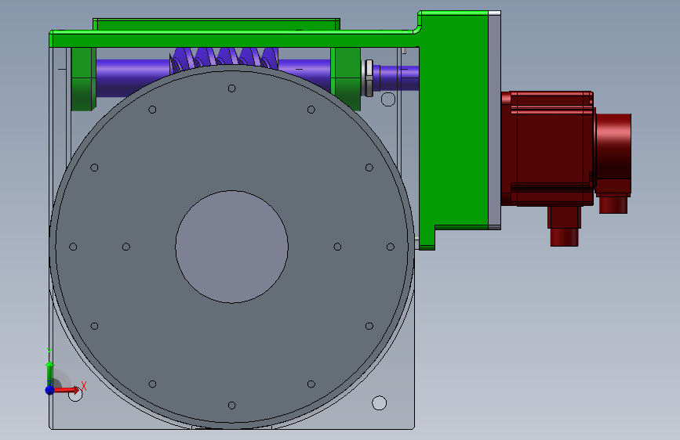Pick the silver lock nut on the shaft
Image resolution: width=680 pixels, height=440 pixels.
coord(369,78)
